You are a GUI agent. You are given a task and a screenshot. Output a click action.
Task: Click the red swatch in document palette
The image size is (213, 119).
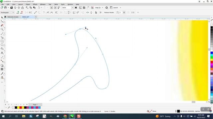21,107
